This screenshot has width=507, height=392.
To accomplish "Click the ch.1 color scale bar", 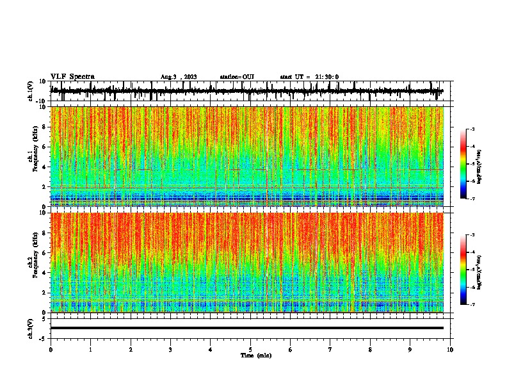I will click(x=463, y=164).
